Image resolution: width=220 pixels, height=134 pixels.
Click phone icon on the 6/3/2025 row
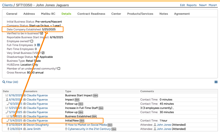pos(8,104)
